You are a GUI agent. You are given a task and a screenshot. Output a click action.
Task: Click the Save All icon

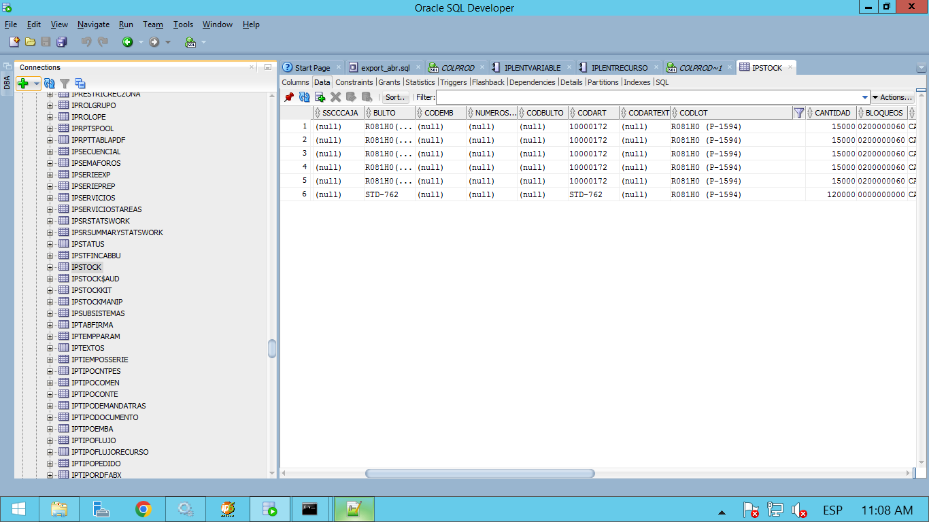point(61,42)
